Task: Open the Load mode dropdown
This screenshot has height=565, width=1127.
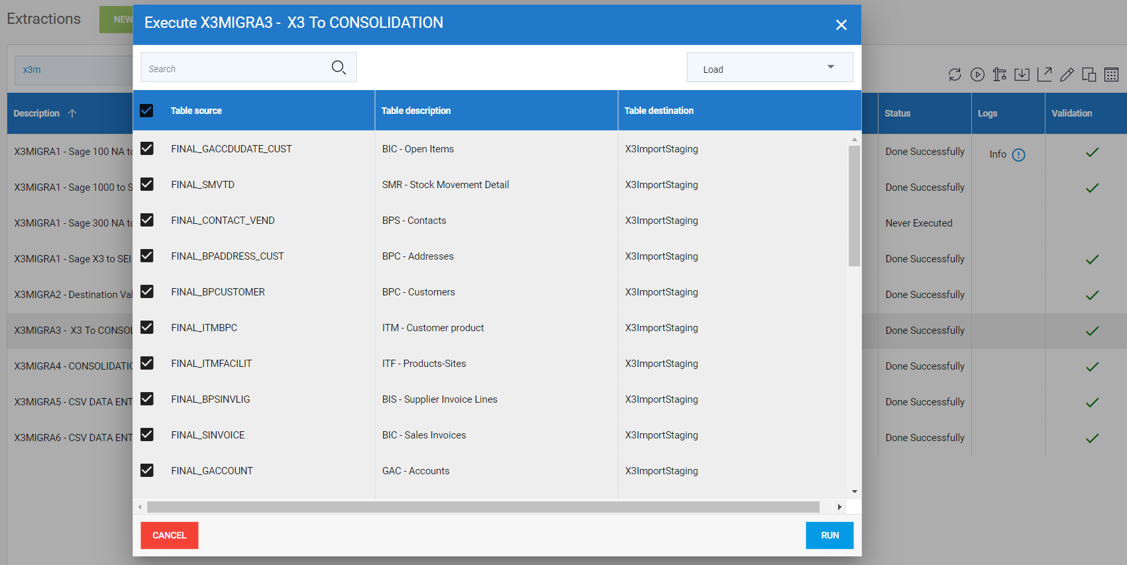Action: click(x=769, y=68)
